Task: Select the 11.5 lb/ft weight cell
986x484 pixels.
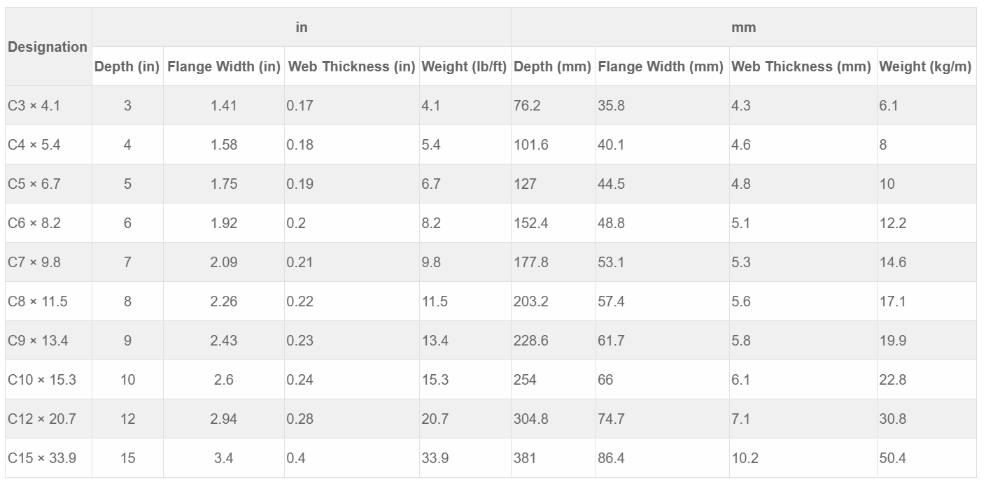Action: point(465,301)
